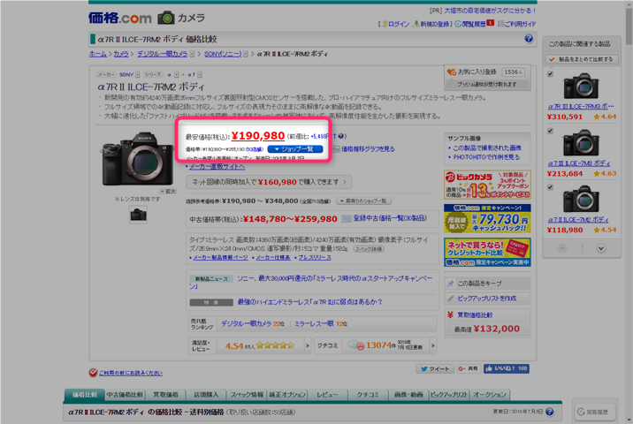Open the オークション tab
This screenshot has height=424, width=633.
(489, 395)
